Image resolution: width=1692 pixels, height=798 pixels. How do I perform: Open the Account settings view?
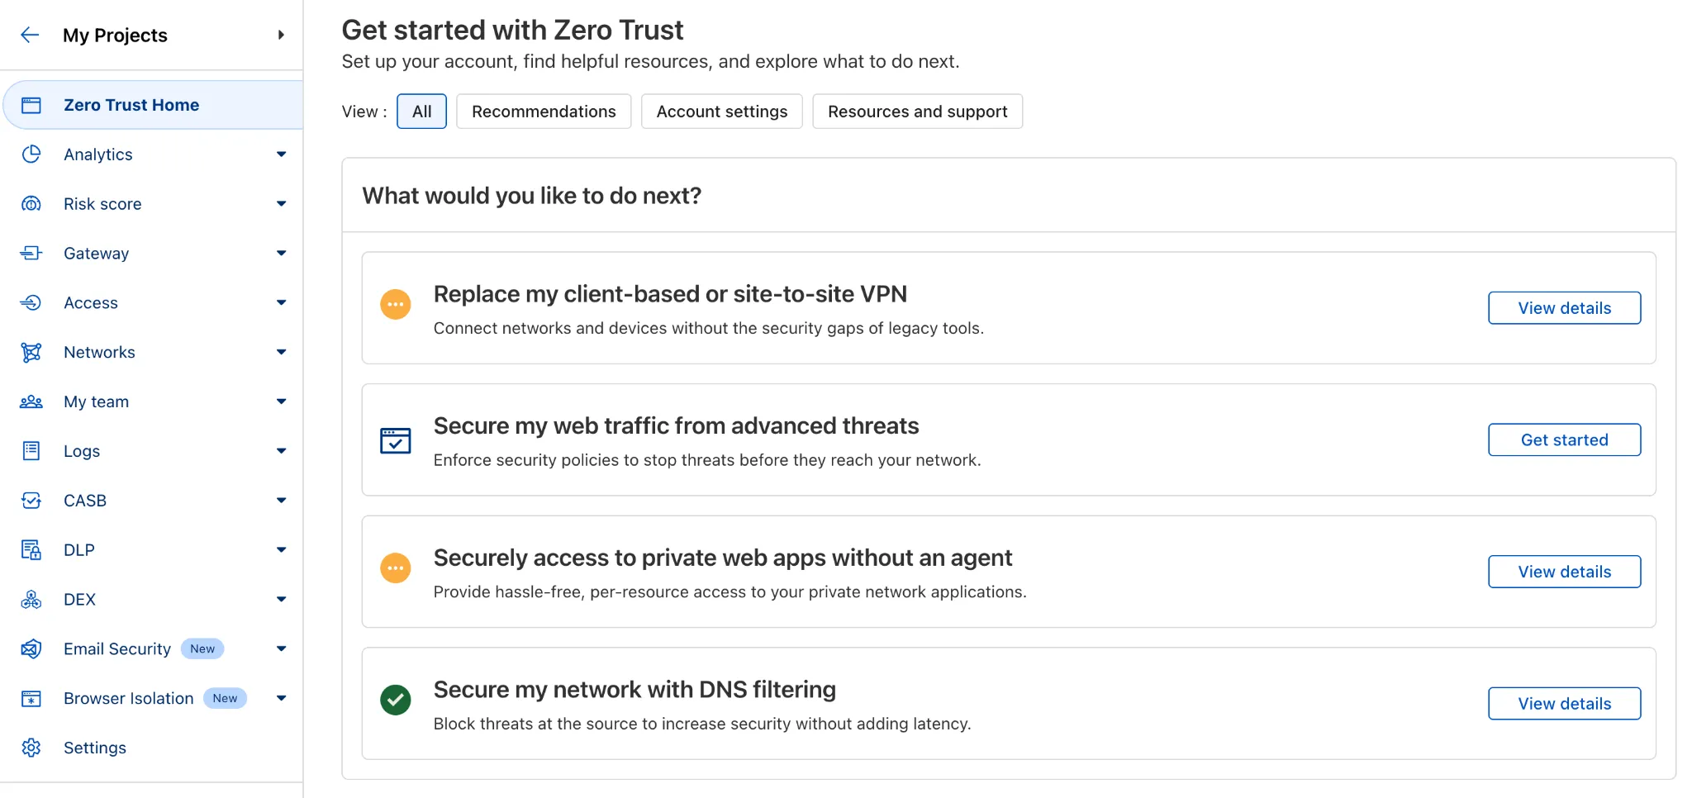pos(721,111)
